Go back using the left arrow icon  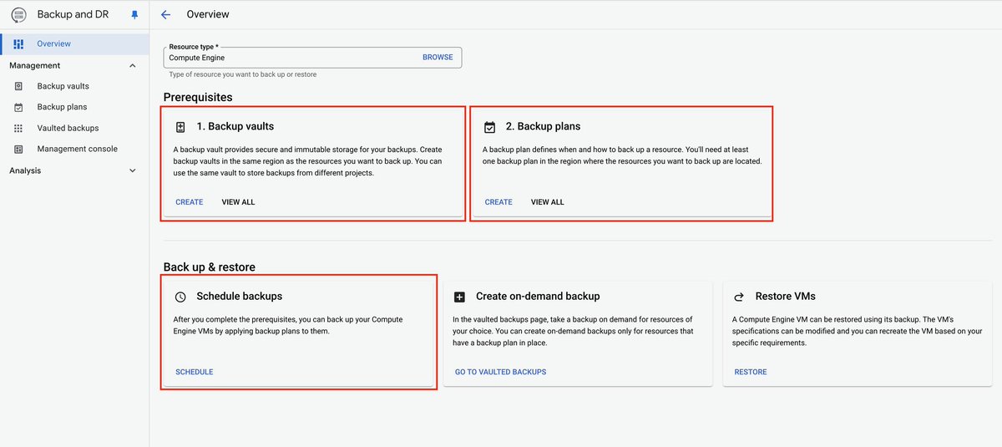pos(165,14)
